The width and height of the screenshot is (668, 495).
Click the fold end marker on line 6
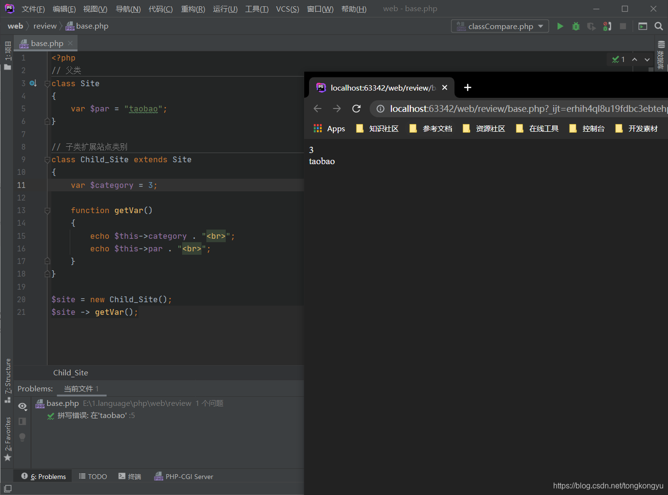click(47, 121)
